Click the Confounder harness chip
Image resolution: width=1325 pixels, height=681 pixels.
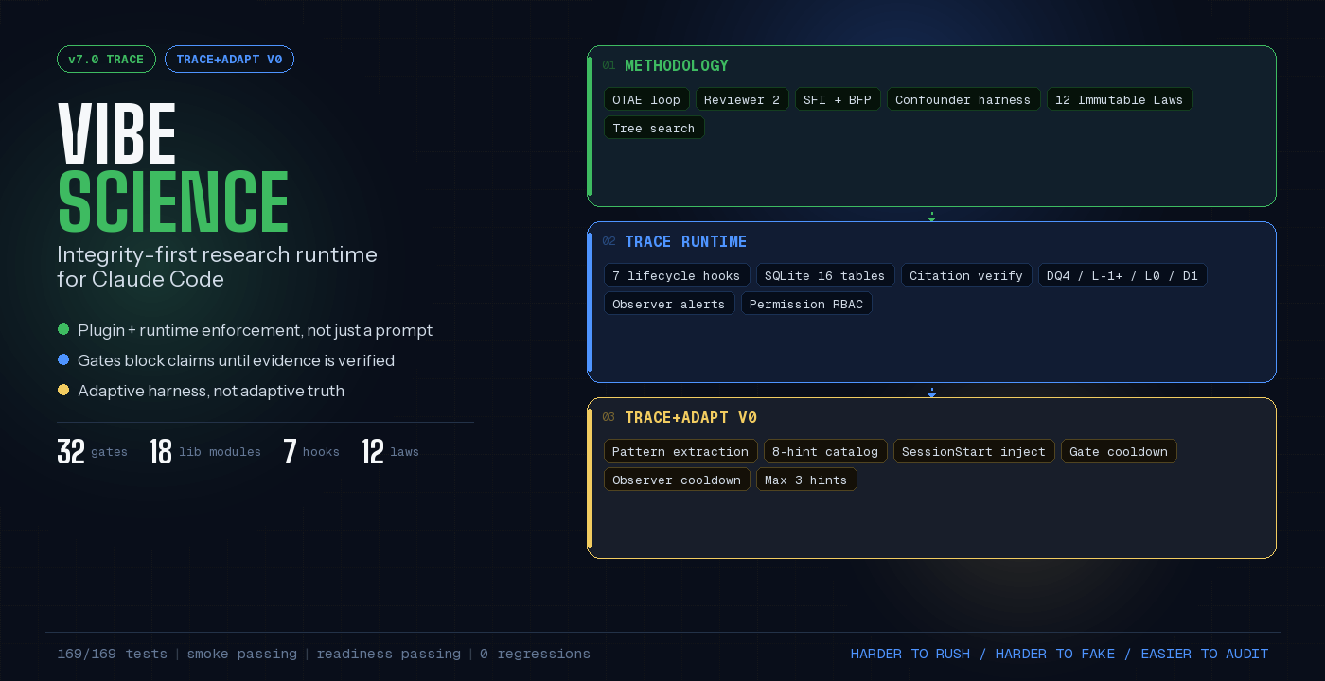coord(963,99)
